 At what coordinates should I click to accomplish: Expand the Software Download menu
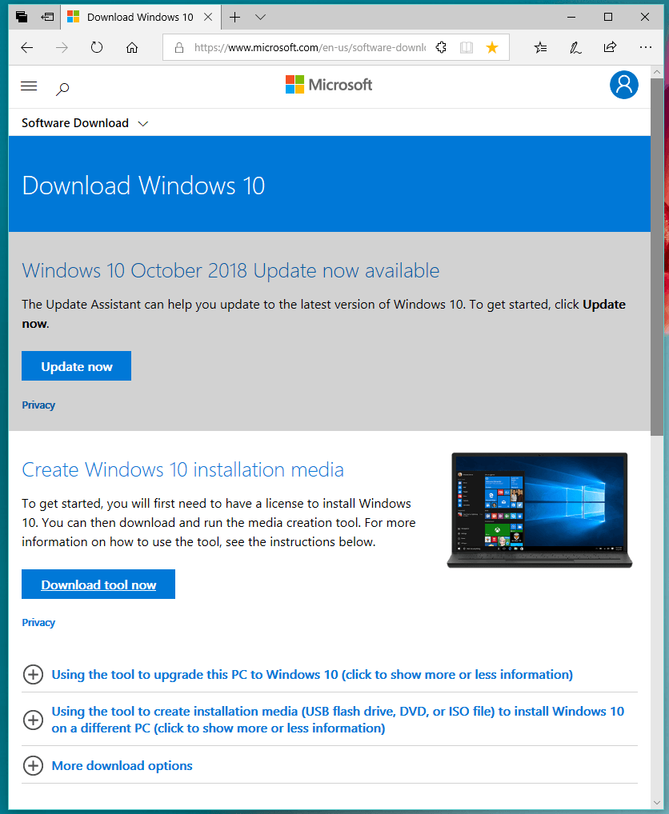point(85,123)
